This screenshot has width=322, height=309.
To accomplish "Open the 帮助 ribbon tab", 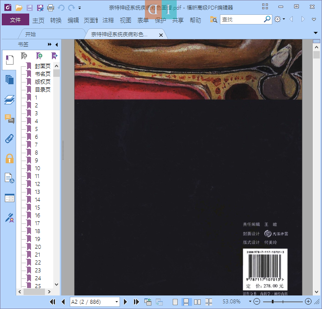I will click(x=195, y=20).
